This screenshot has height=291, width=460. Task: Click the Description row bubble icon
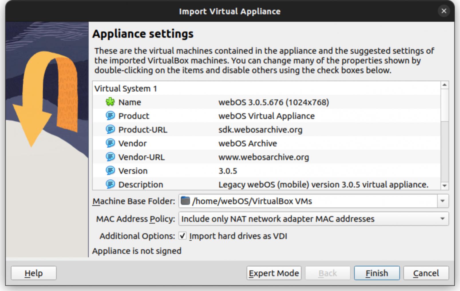tap(110, 184)
